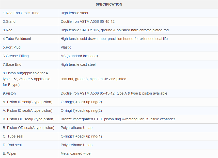Select the Rod End Cross Tube cell
The image size is (218, 158).
click(x=21, y=13)
